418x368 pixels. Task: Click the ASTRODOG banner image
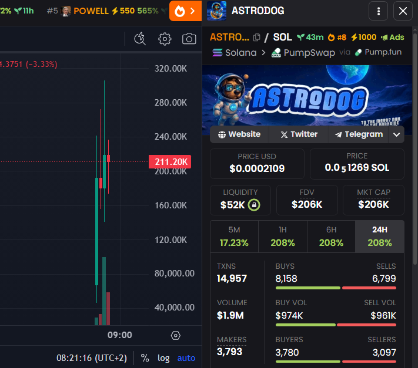[x=307, y=95]
